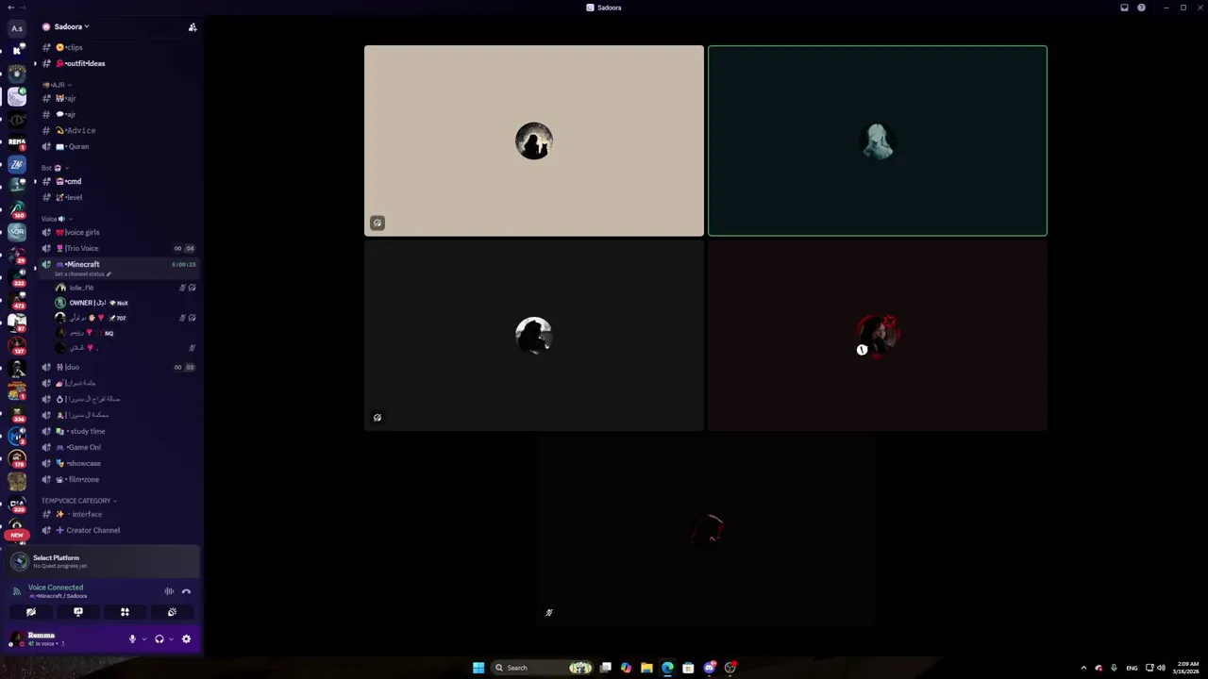Viewport: 1208px width, 679px height.
Task: Disconnect from the voice channel
Action: point(186,591)
